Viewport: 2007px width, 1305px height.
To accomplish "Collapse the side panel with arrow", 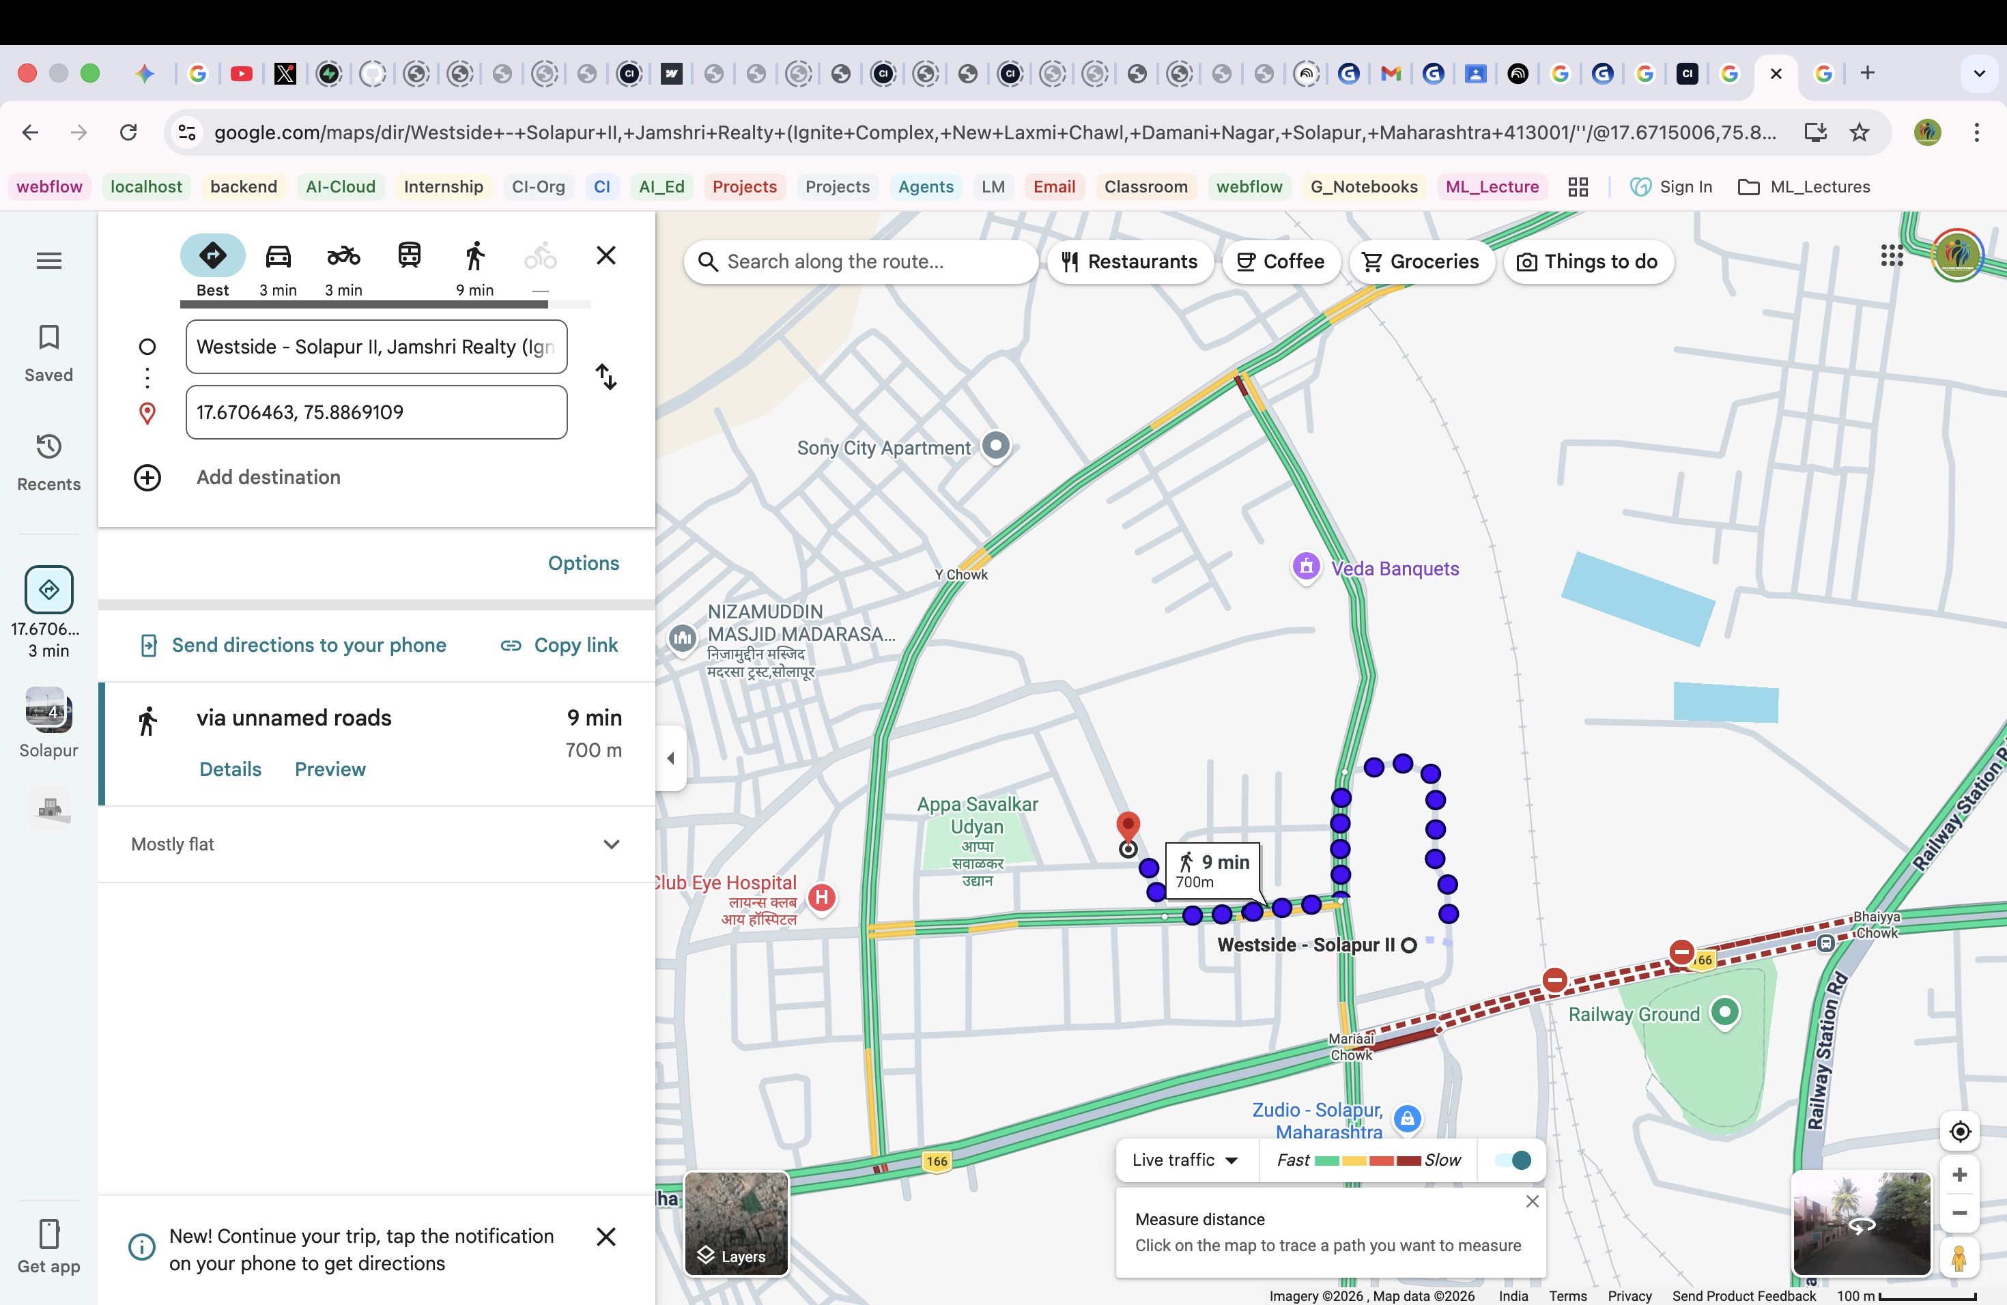I will [671, 758].
